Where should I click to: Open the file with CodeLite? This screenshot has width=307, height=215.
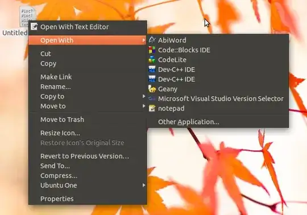point(218,60)
